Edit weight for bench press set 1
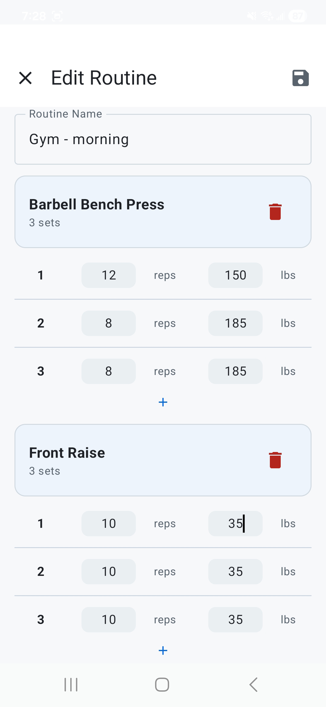 click(x=235, y=275)
